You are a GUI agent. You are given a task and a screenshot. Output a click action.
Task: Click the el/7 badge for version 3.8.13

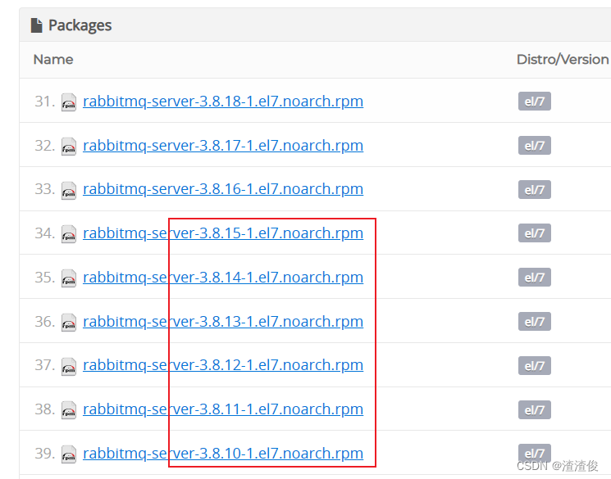534,322
